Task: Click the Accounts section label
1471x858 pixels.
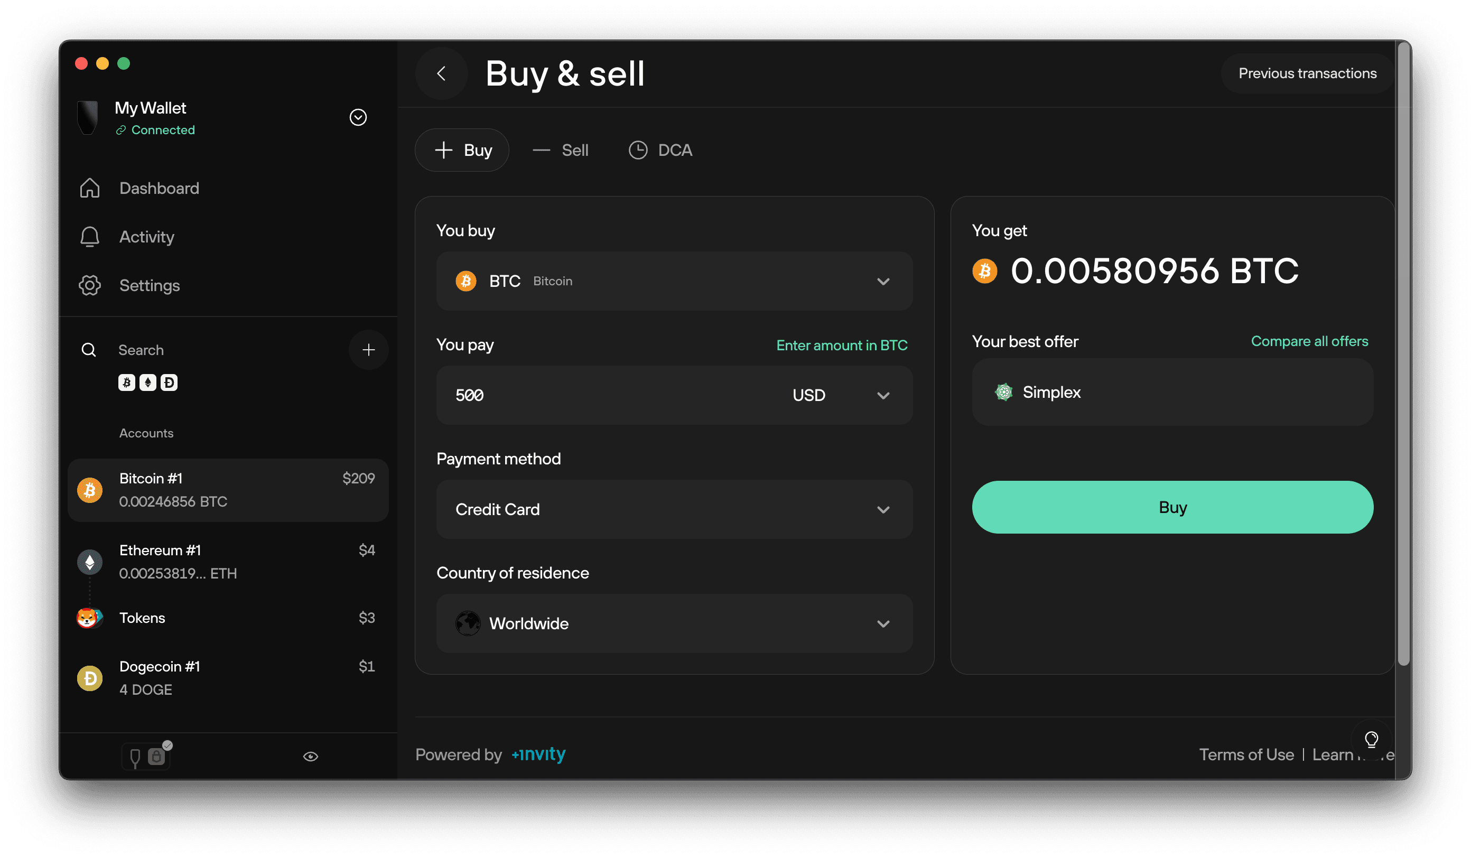Action: (146, 433)
